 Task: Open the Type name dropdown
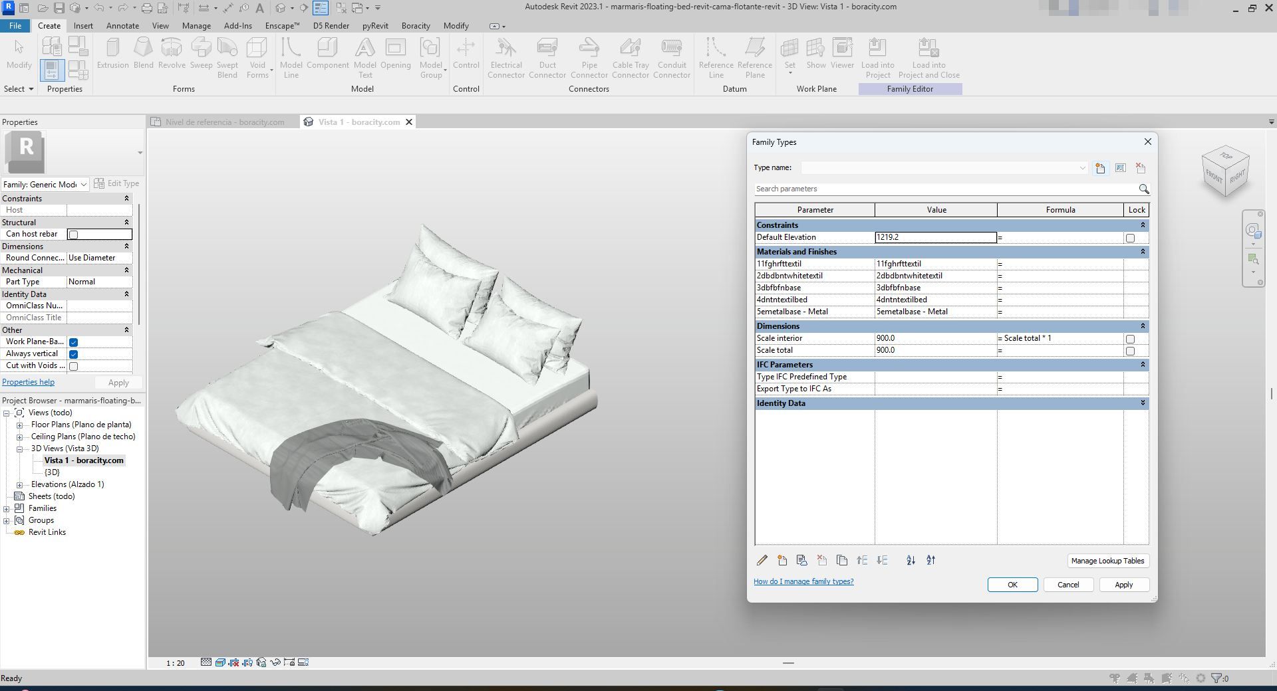click(1082, 168)
